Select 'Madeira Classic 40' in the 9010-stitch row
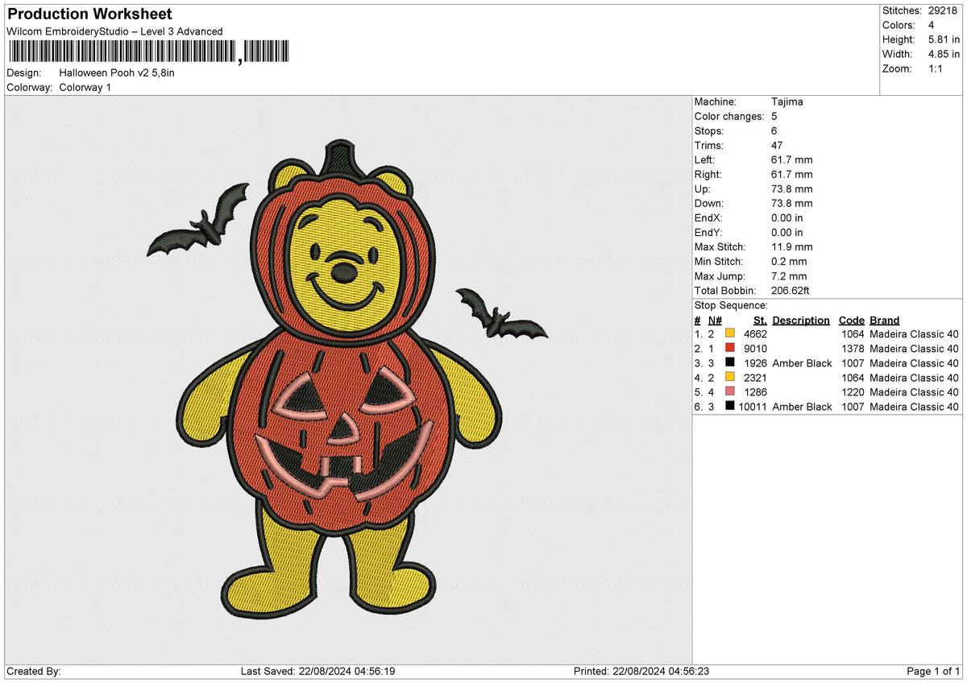 [914, 349]
